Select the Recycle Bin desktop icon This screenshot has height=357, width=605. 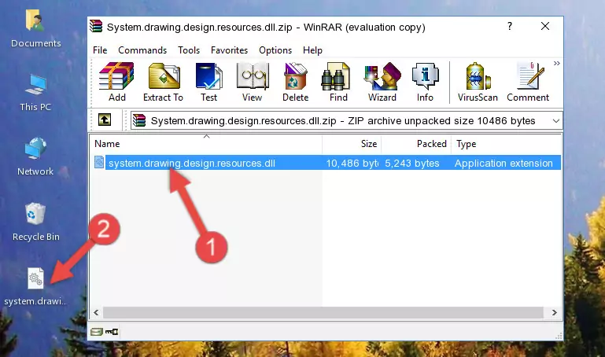(36, 222)
